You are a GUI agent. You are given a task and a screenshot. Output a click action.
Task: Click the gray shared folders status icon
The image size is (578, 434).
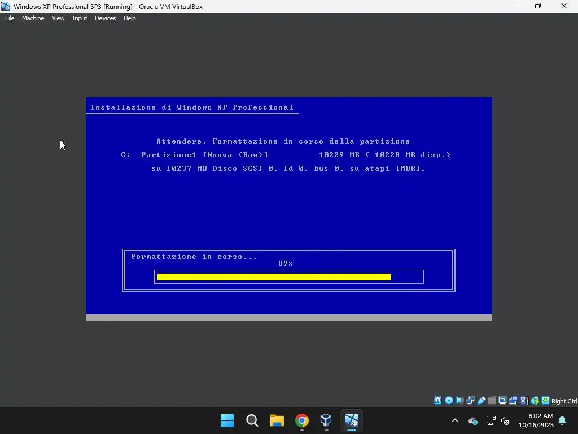(492, 401)
